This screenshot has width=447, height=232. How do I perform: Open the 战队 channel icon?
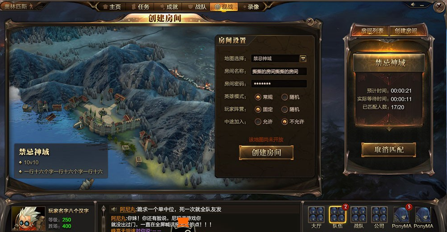pos(359,215)
